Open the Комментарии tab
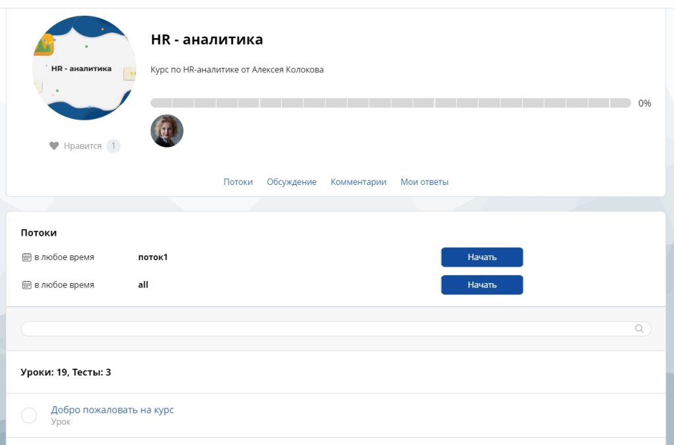Viewport: 674px width, 445px height. (359, 182)
